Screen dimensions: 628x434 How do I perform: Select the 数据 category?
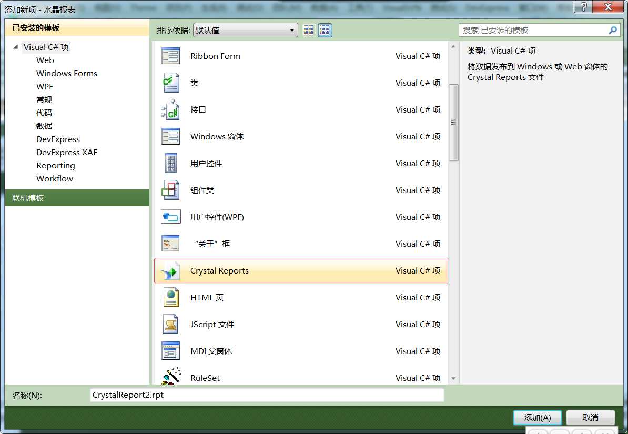(x=44, y=126)
